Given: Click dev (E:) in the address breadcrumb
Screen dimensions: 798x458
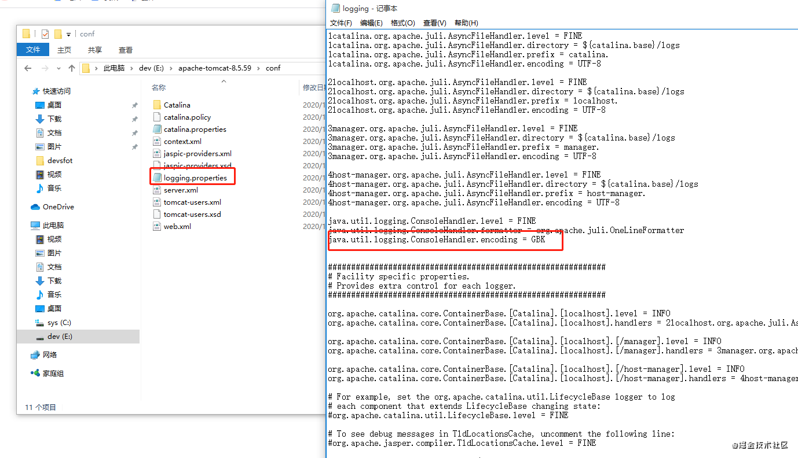Looking at the screenshot, I should (152, 68).
